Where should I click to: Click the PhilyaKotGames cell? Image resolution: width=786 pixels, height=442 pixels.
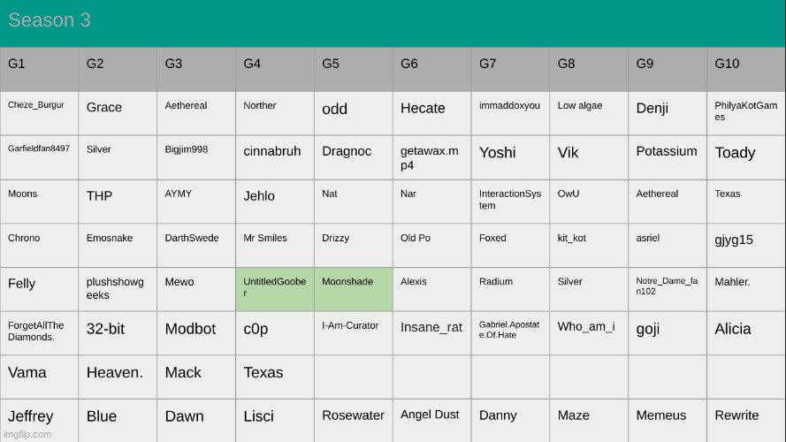coord(745,111)
